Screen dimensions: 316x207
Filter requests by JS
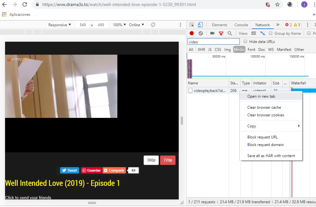click(210, 50)
